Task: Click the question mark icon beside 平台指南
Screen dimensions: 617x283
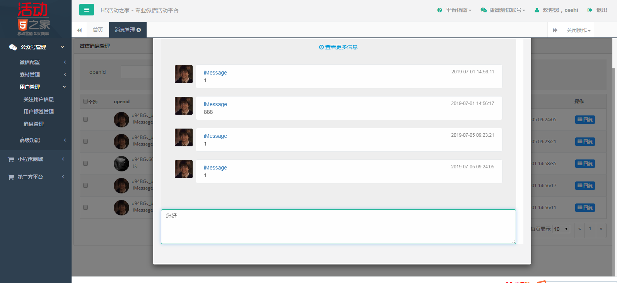Action: 439,10
